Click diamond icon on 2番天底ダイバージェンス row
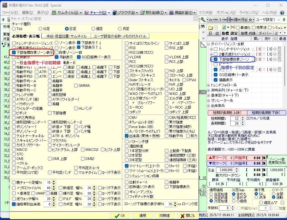Viewport: 287px width, 220px height. pos(275,54)
